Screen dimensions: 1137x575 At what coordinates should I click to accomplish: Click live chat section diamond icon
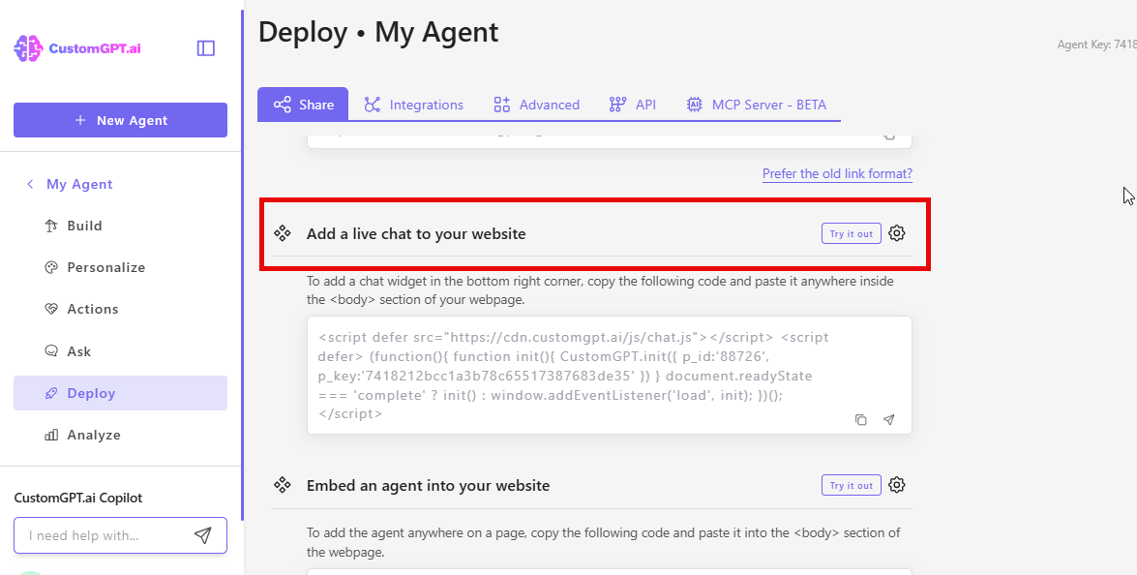(283, 233)
